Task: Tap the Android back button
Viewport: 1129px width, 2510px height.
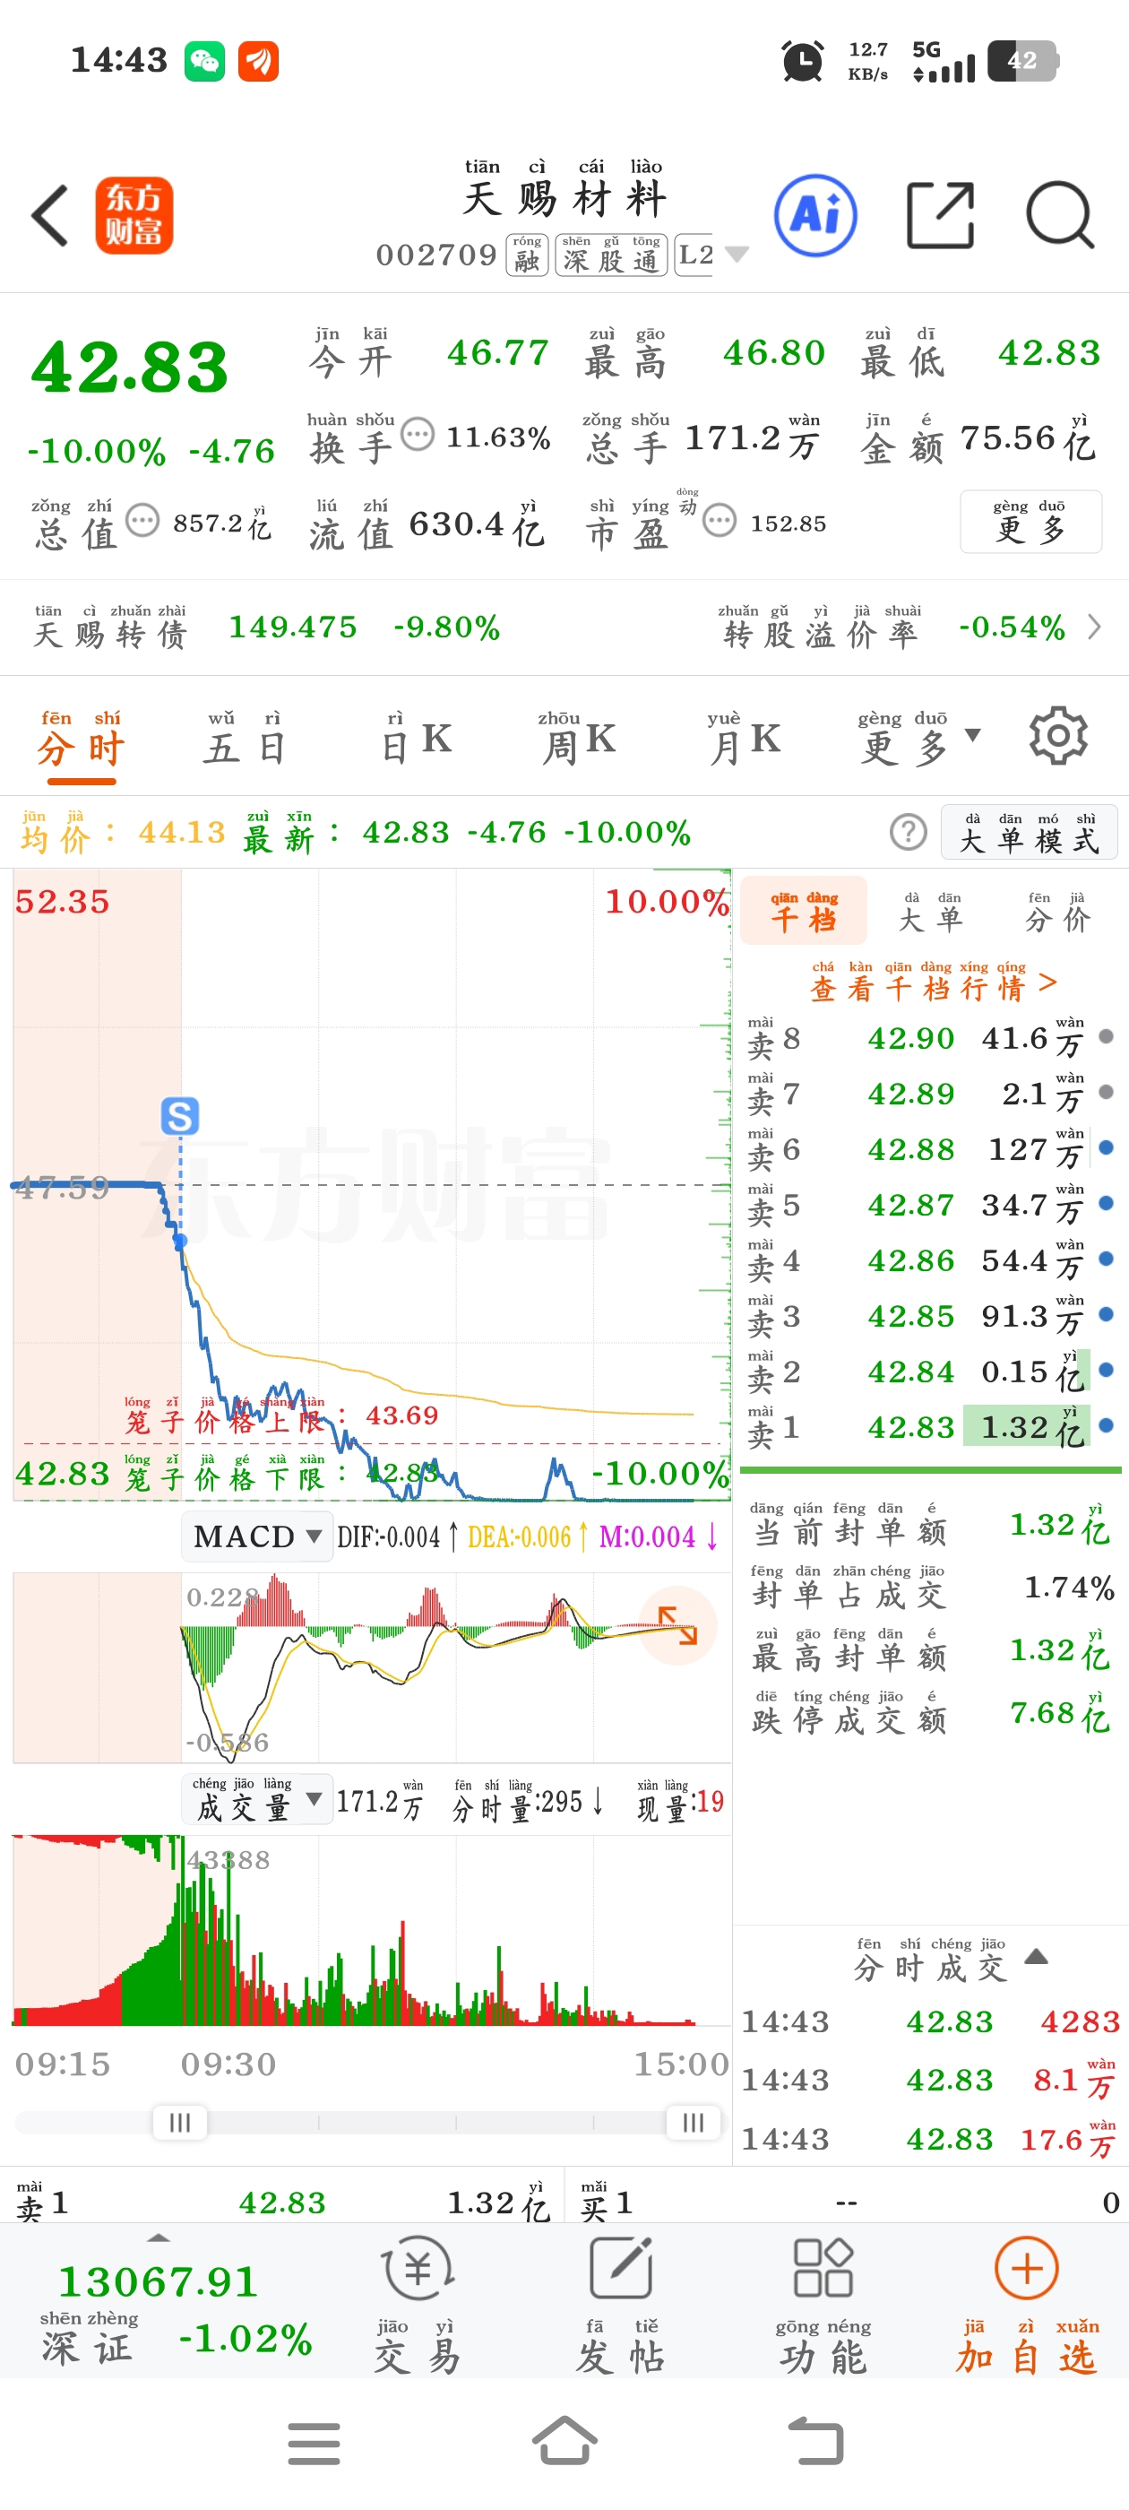Action: tap(815, 2442)
